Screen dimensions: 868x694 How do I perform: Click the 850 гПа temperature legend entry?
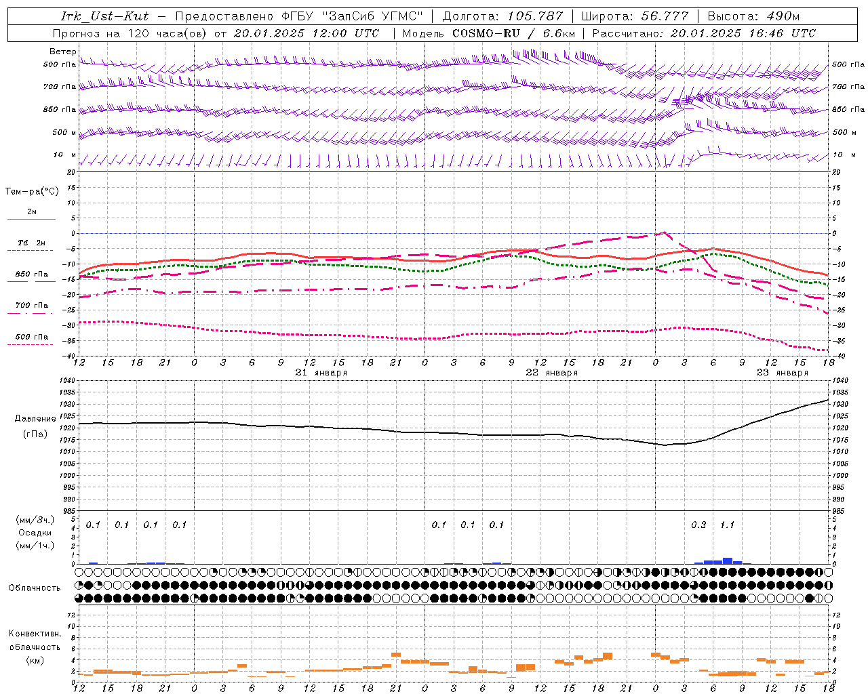[x=32, y=274]
